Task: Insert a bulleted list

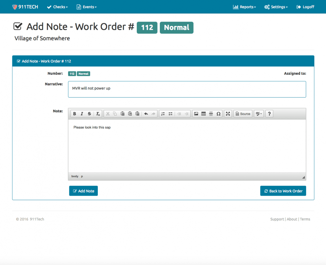Action: tap(170, 114)
